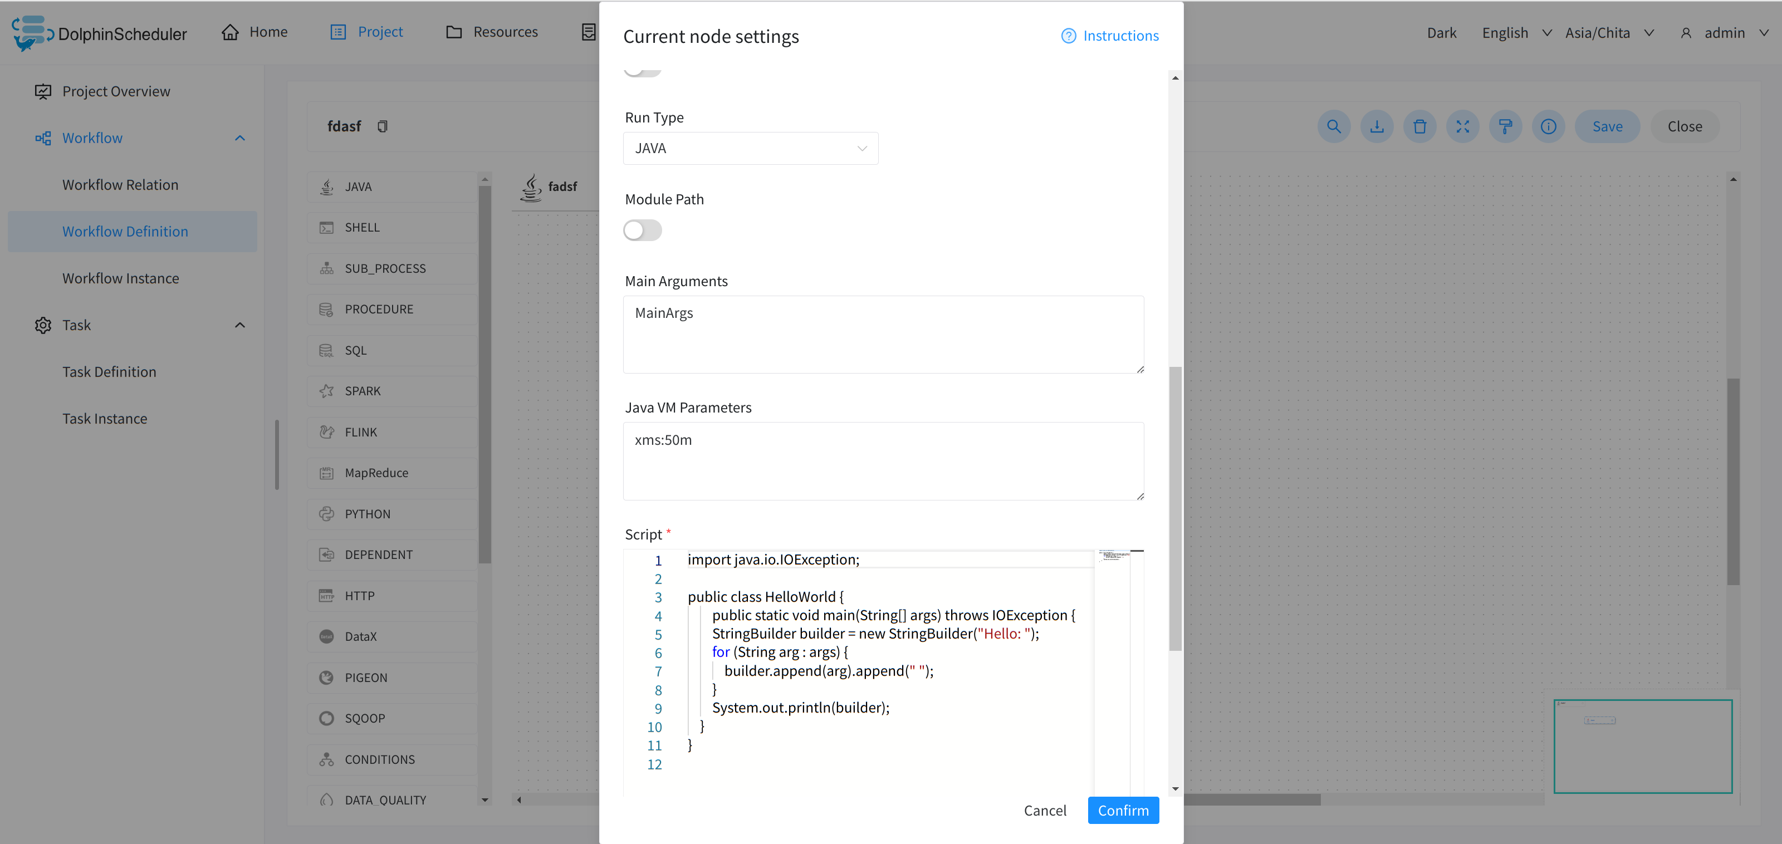Open the Resources menu

click(492, 32)
